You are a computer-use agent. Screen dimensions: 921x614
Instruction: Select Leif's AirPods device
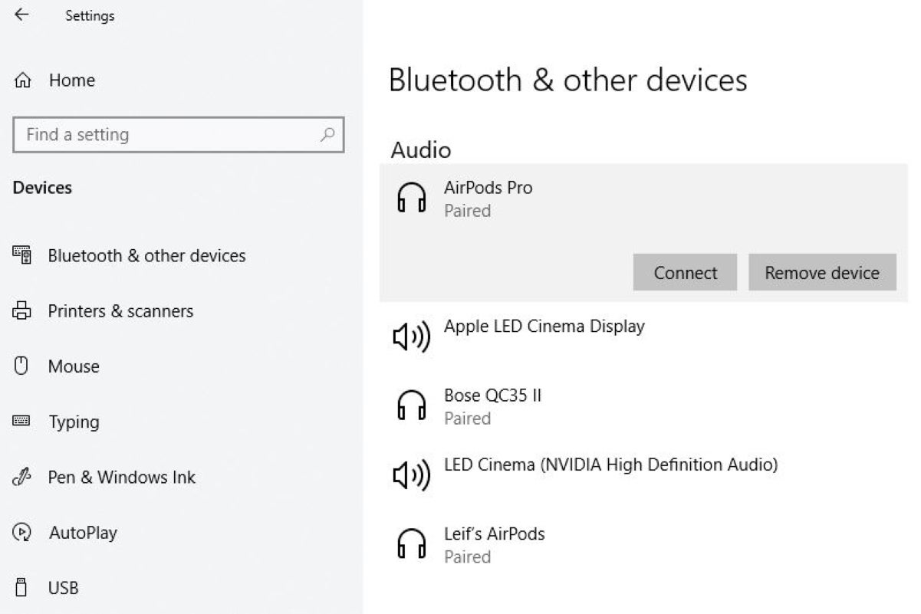click(x=495, y=534)
